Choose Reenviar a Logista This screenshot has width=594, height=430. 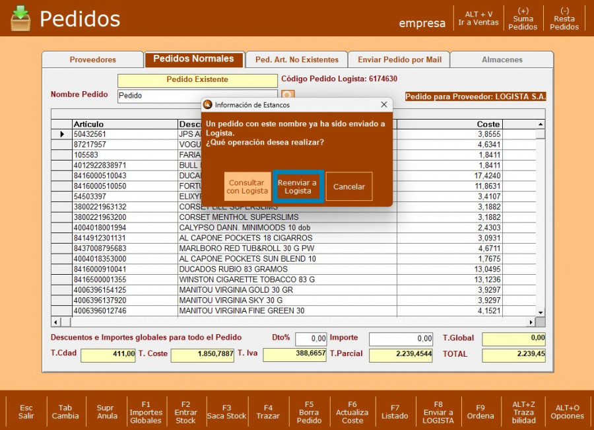tap(298, 187)
